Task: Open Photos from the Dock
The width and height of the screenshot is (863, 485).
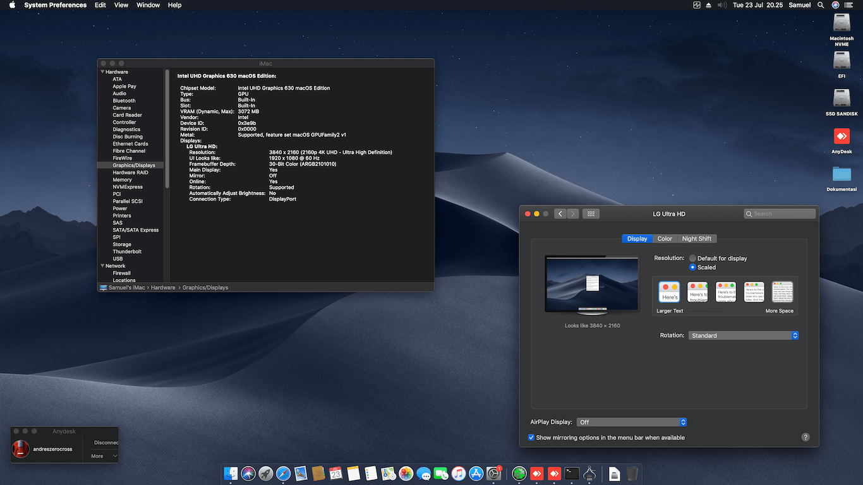Action: 406,473
